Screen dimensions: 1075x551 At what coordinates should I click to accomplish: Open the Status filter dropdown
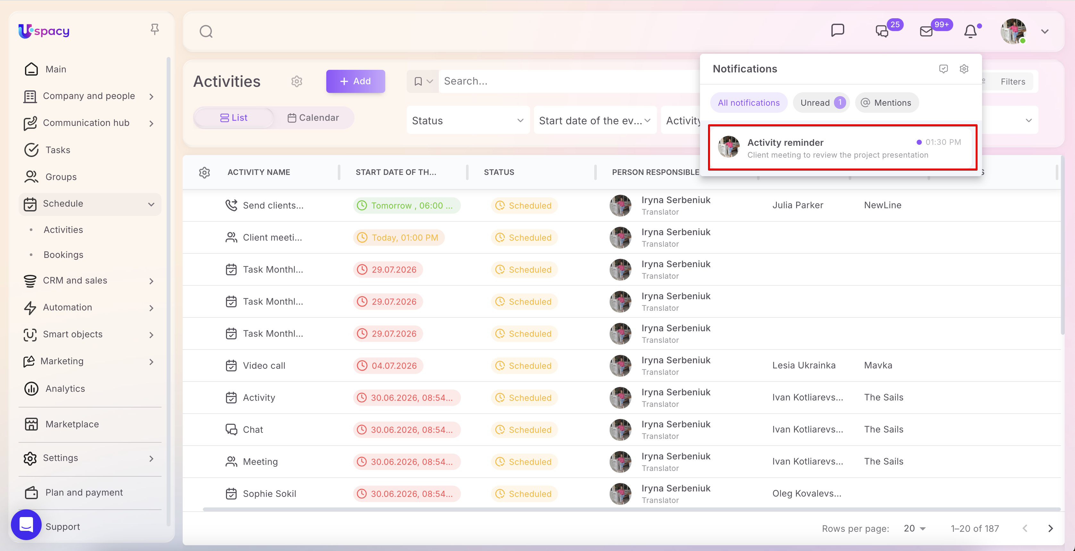[468, 120]
